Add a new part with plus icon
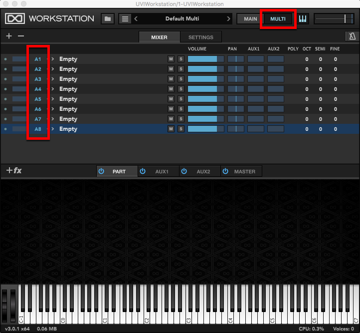The image size is (360, 333). pyautogui.click(x=9, y=36)
